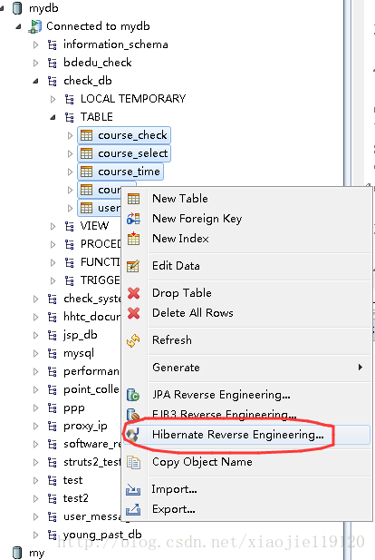Image resolution: width=375 pixels, height=560 pixels.
Task: Click the red X icon beside Delete All Rows
Action: click(134, 313)
